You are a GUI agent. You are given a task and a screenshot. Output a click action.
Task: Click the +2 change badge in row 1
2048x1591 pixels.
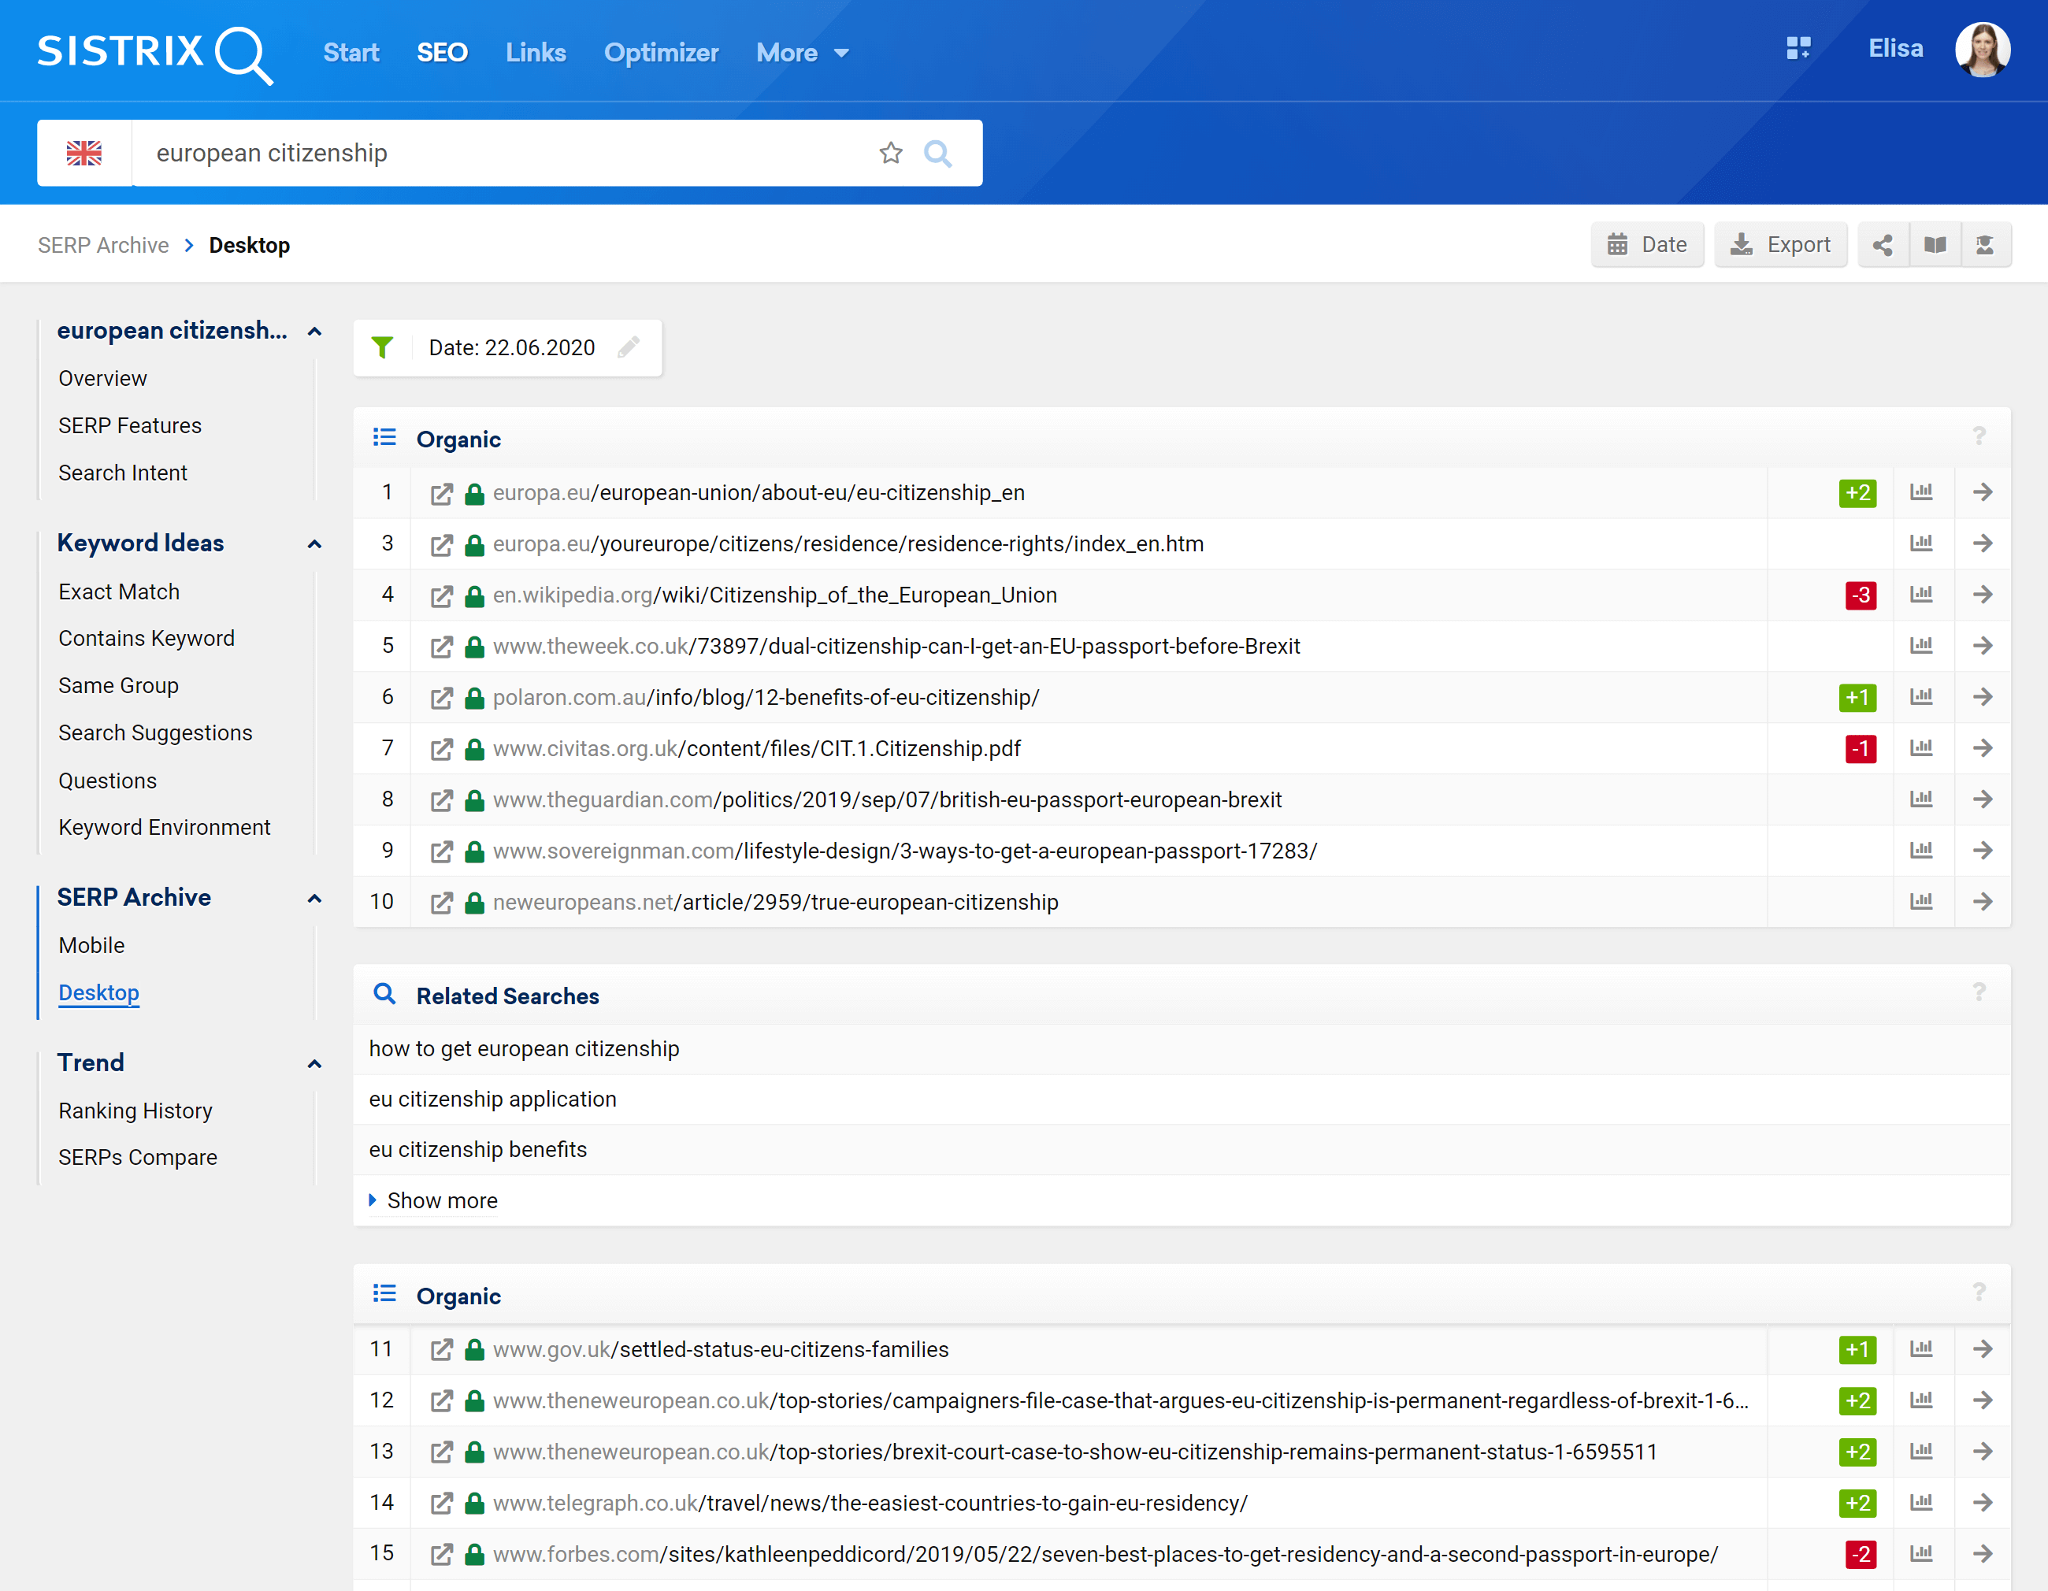click(1857, 493)
